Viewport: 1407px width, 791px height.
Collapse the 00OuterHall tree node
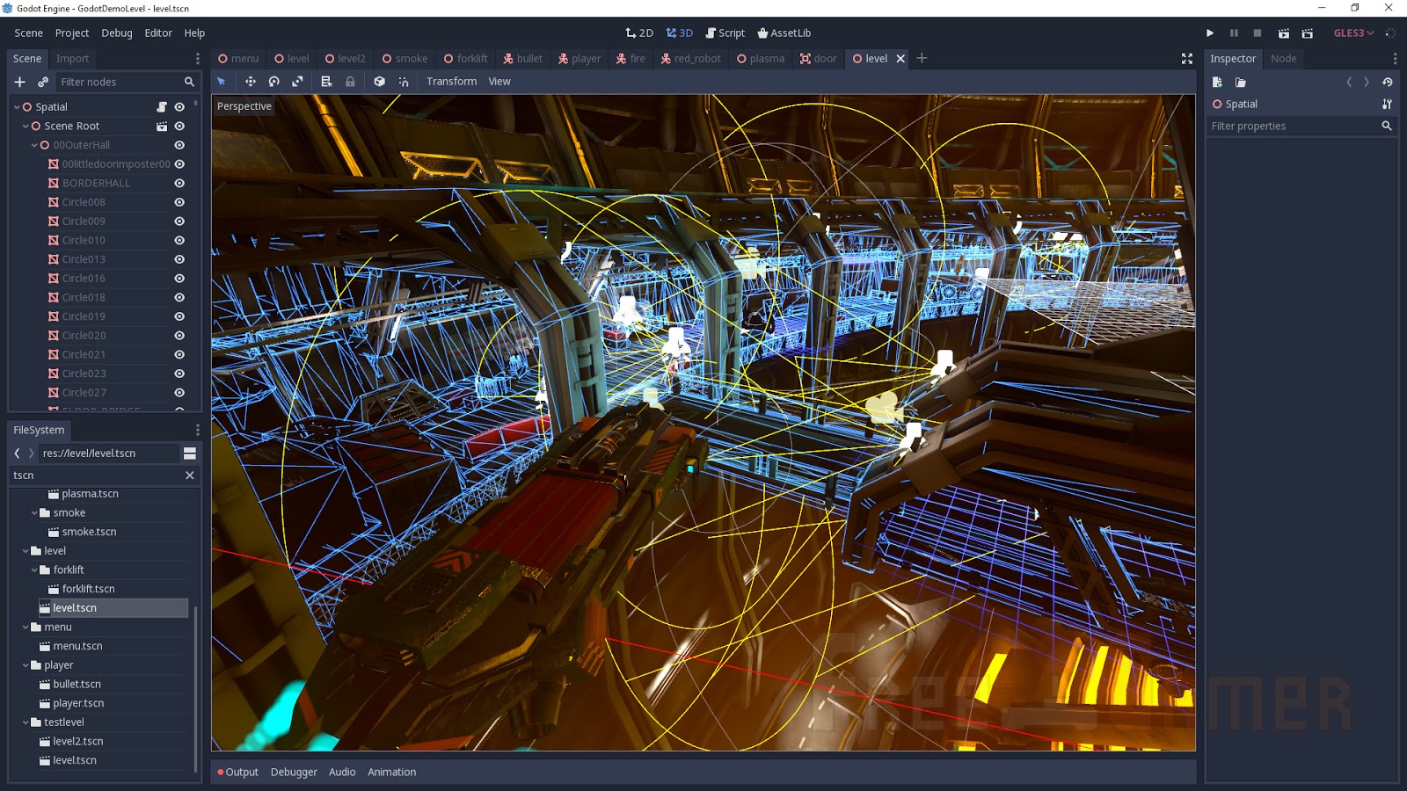(x=34, y=145)
